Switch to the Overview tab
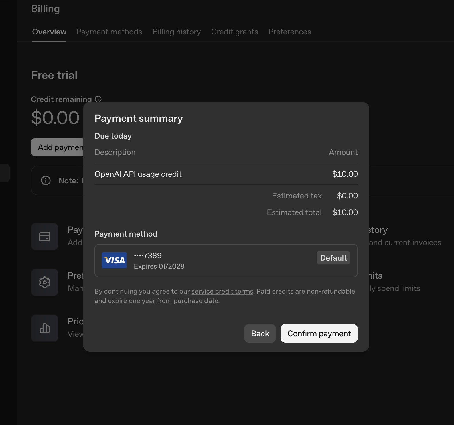The height and width of the screenshot is (425, 454). tap(49, 32)
